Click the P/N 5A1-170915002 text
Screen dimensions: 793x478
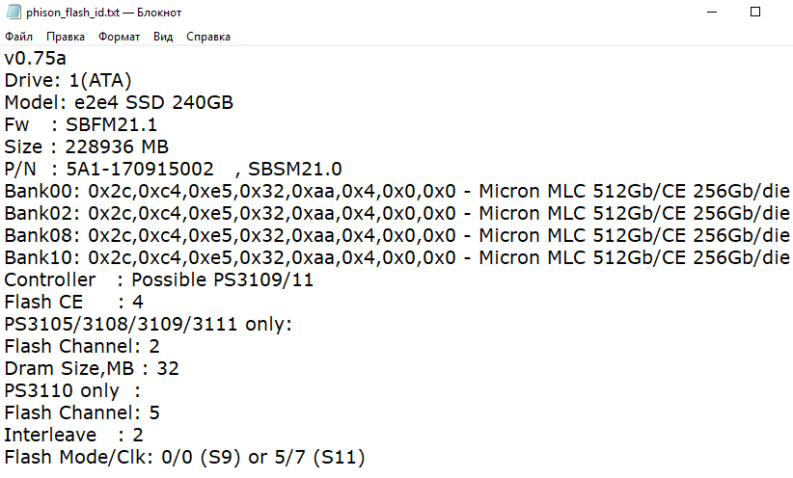click(x=109, y=170)
